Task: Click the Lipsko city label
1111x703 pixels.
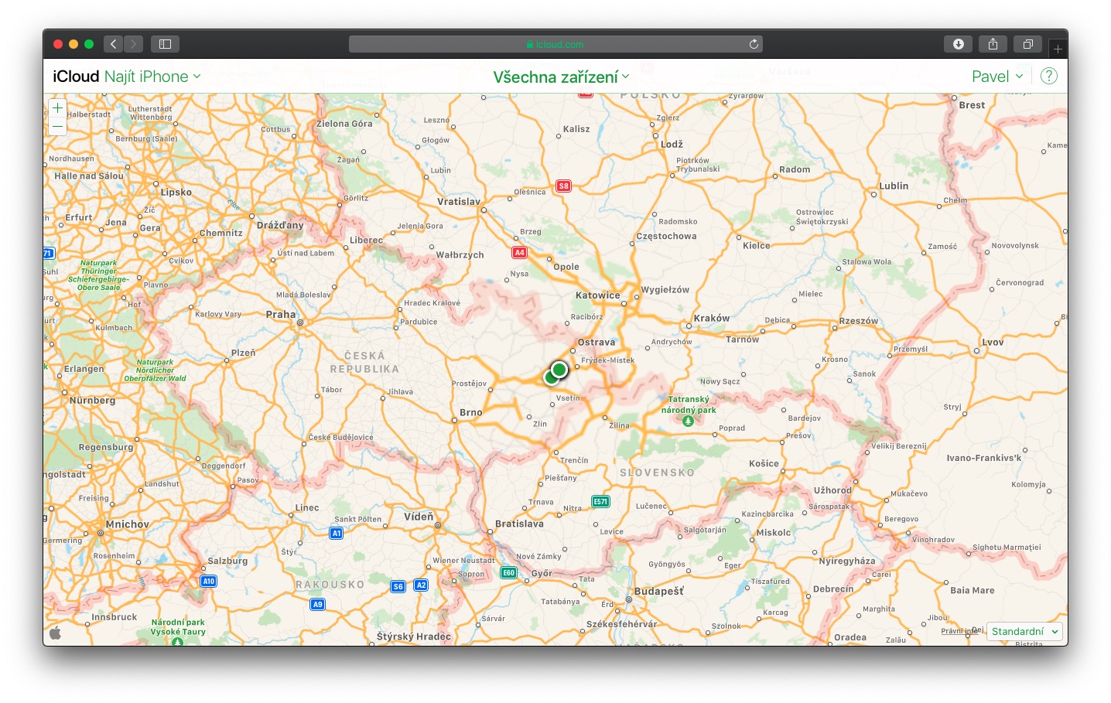Action: coord(176,192)
